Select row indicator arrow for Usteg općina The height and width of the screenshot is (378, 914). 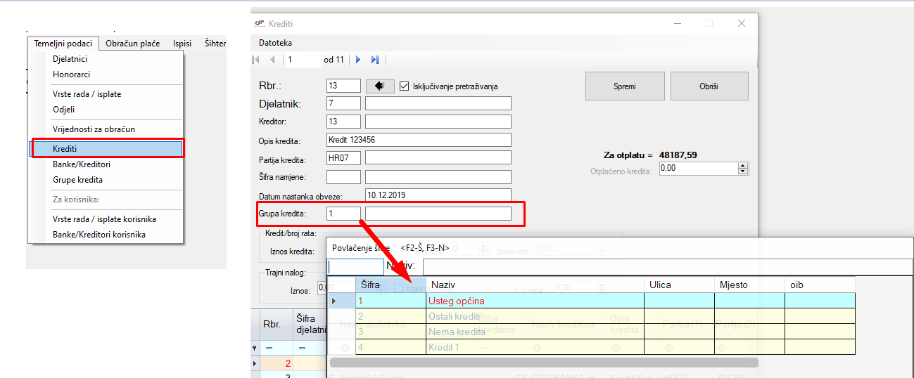(334, 301)
